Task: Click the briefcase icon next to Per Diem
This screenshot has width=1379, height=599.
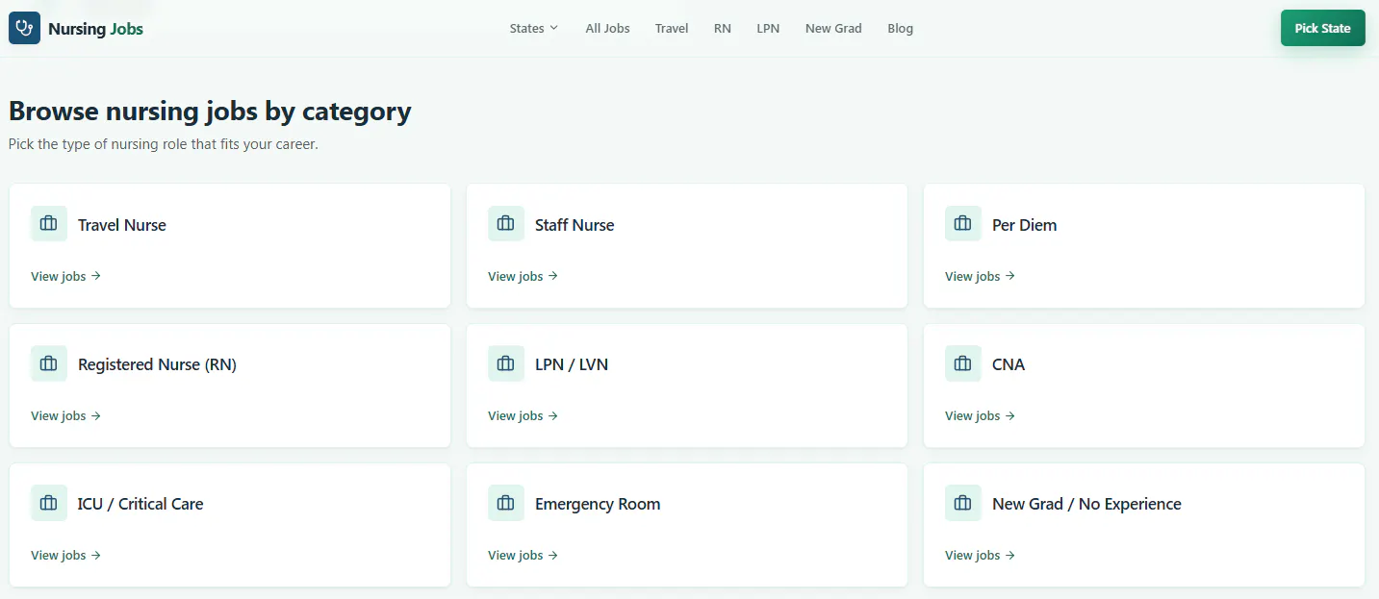Action: tap(963, 224)
